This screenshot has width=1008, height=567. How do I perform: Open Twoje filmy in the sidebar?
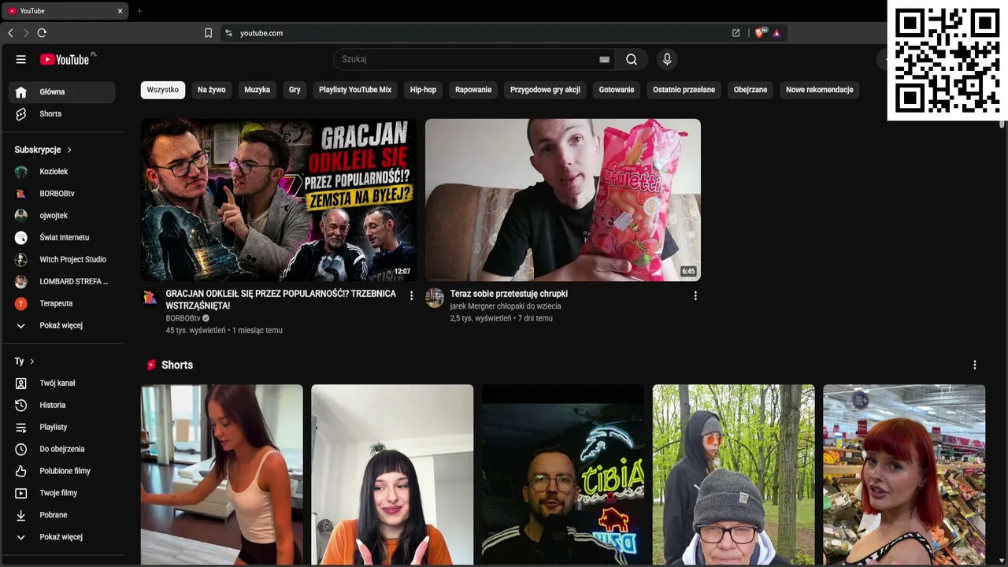pos(61,494)
